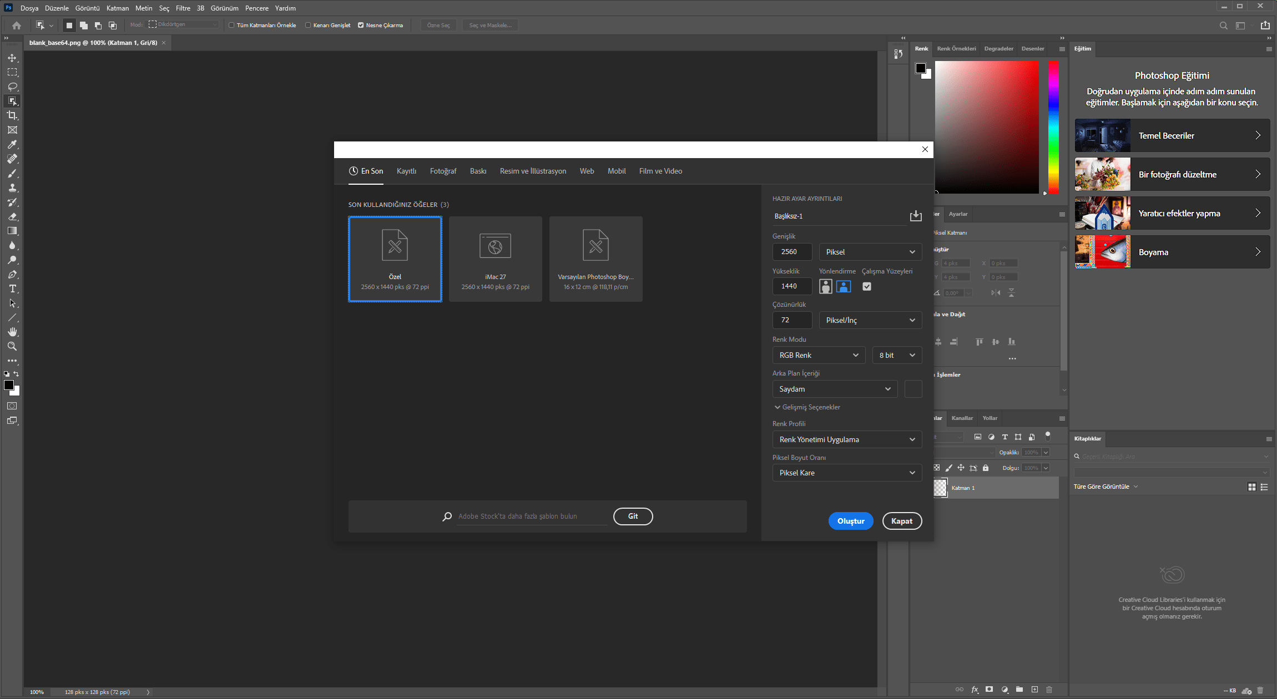Select the Eyedropper tool
The width and height of the screenshot is (1277, 699).
[12, 144]
